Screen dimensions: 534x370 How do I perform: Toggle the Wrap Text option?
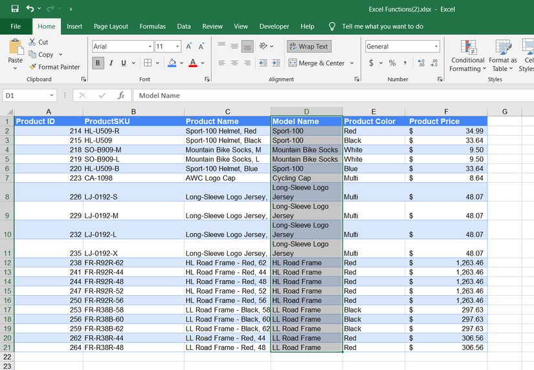pos(308,46)
